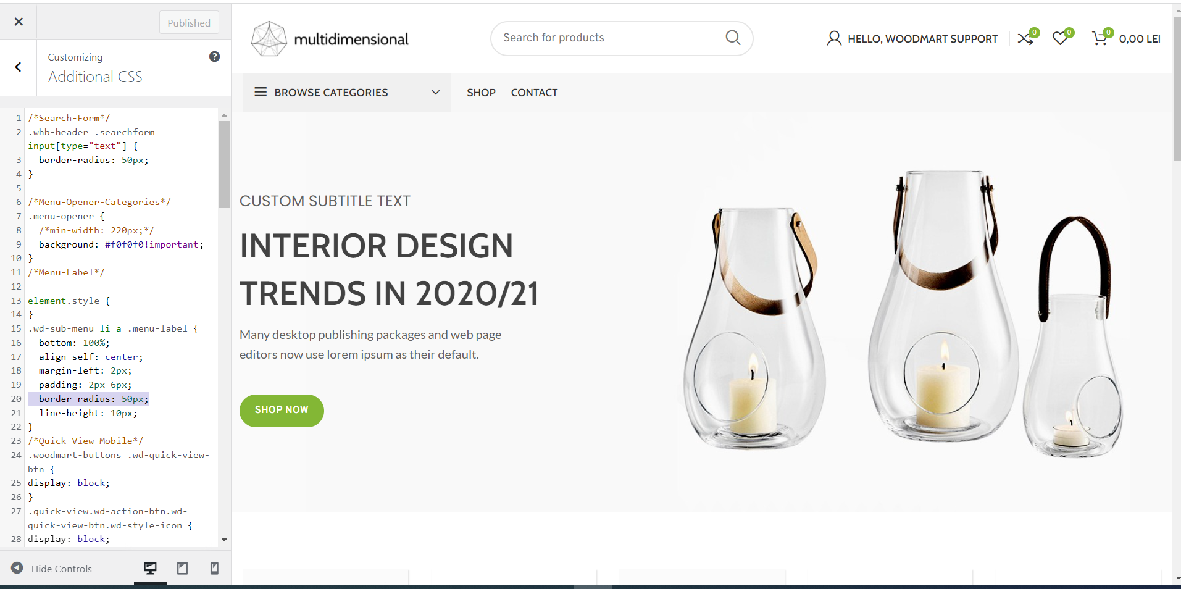Open the Contact menu item
The height and width of the screenshot is (589, 1181).
(x=534, y=93)
